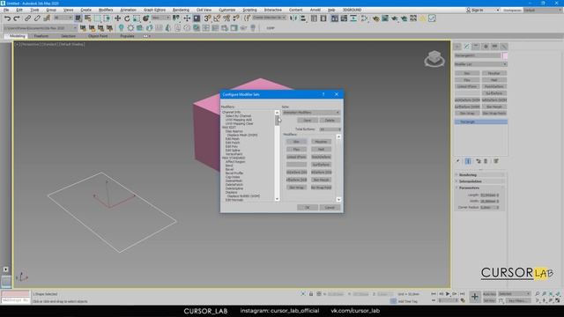Open the selection filter dropdown

click(x=63, y=18)
